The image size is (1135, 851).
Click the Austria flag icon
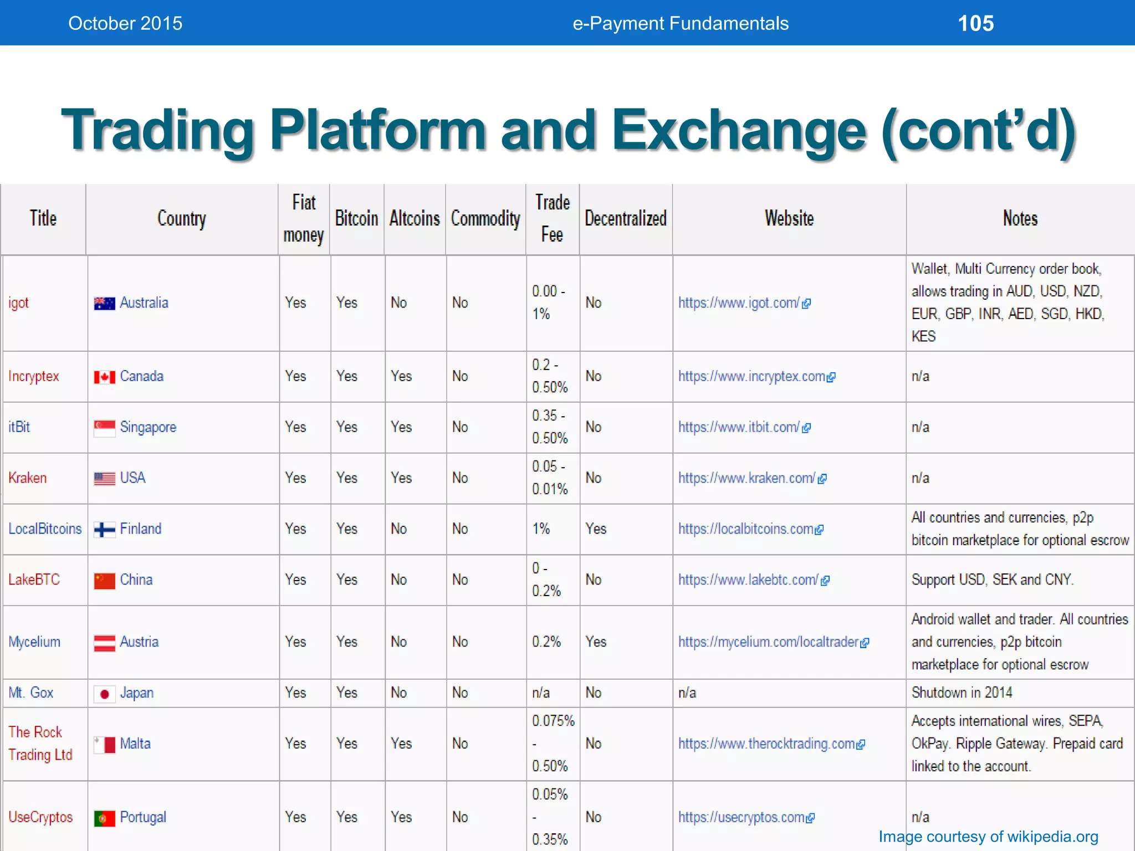(104, 643)
